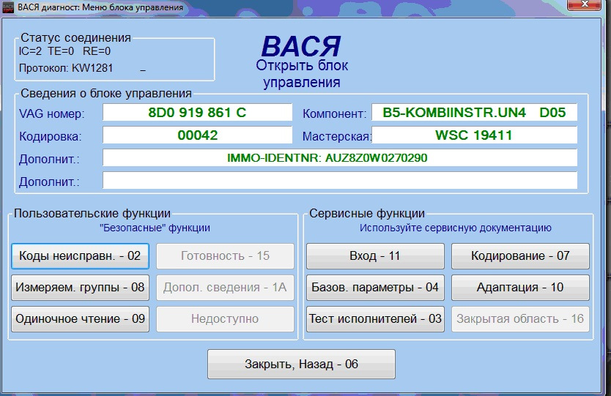Open Адаптация - 10
This screenshot has height=396, width=611.
coord(520,288)
